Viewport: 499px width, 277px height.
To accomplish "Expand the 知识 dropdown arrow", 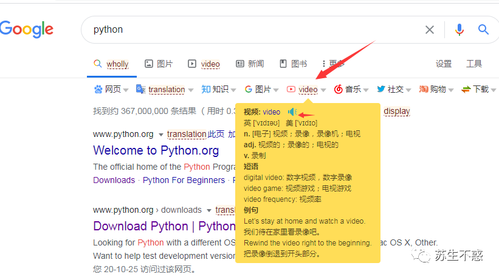I will 233,90.
